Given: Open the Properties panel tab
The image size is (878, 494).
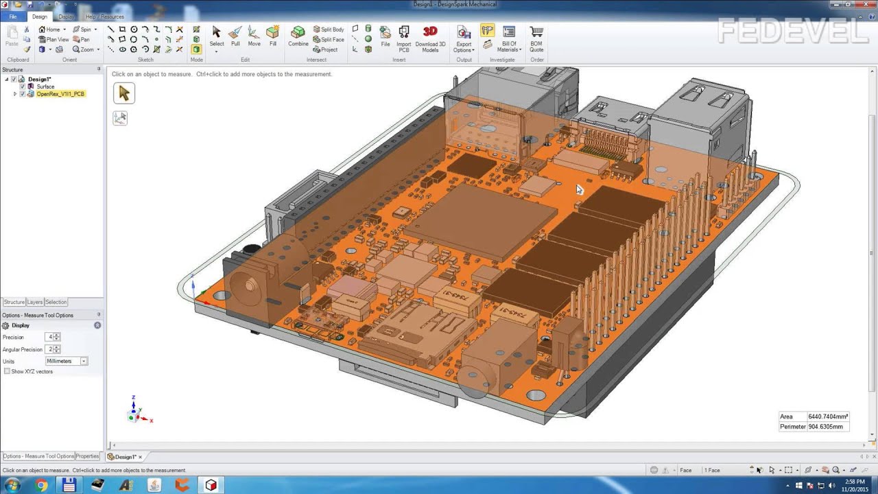Looking at the screenshot, I should [87, 456].
